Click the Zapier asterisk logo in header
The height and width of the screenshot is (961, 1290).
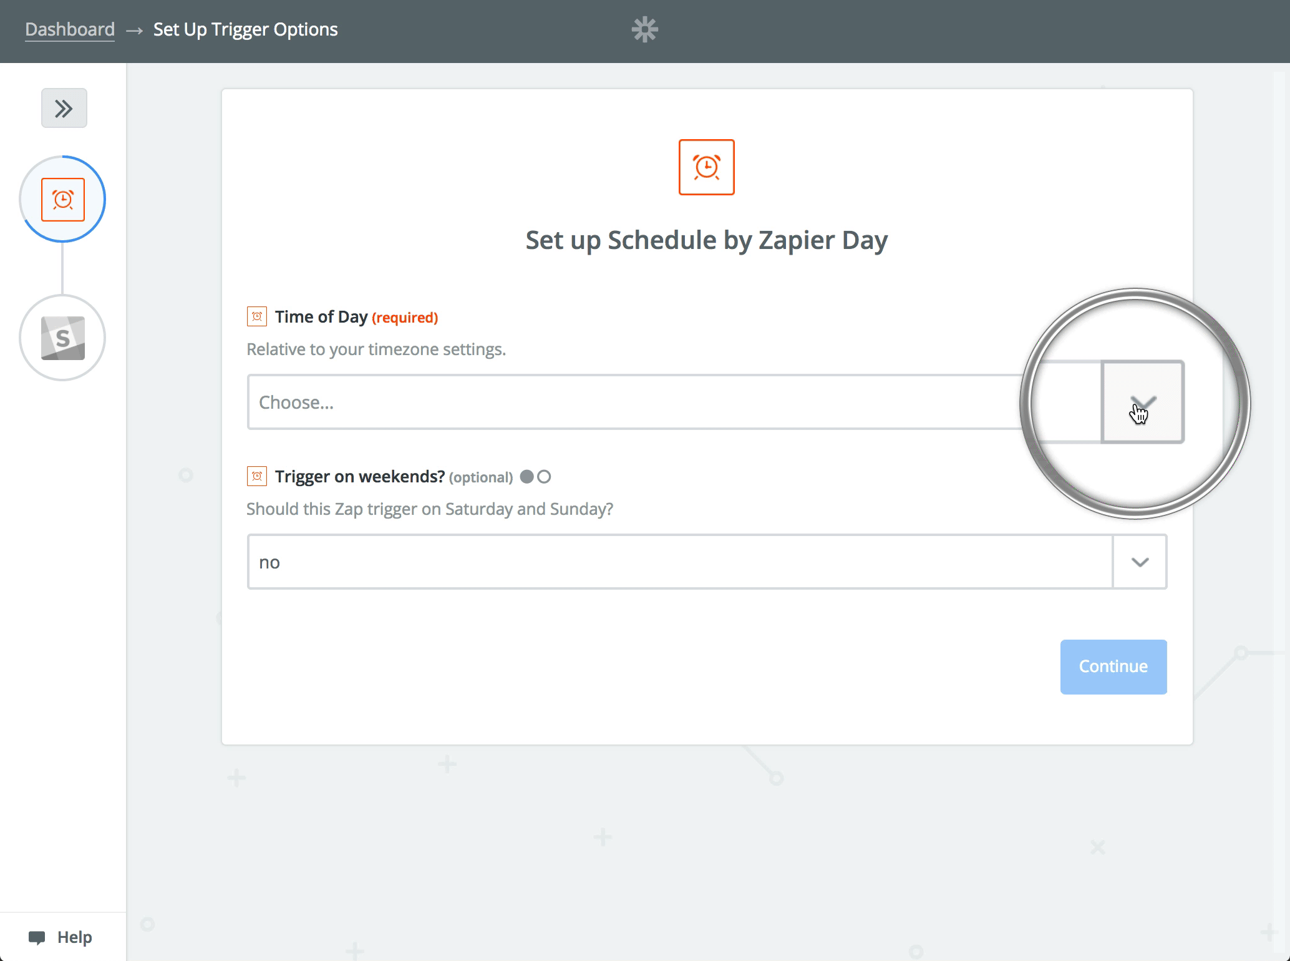pos(645,29)
